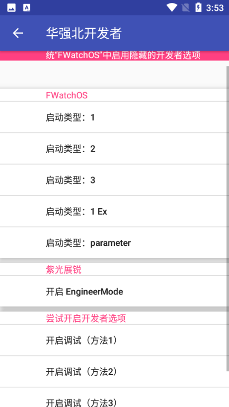The image size is (229, 407).
Task: Tap 开启调试（方法1）
Action: click(x=114, y=340)
